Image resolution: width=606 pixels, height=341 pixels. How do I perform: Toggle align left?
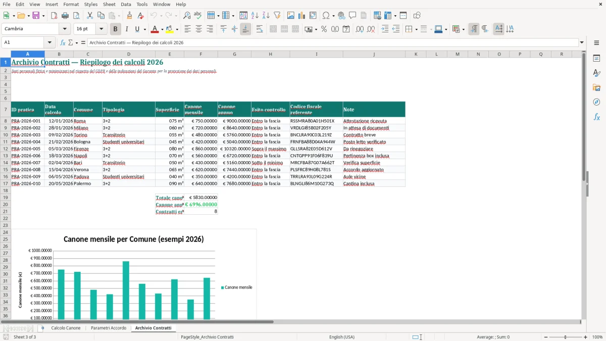(187, 29)
